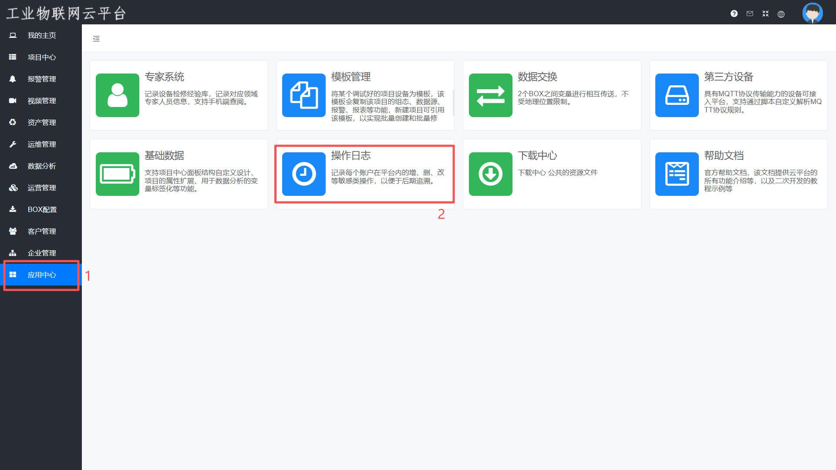Open the user avatar profile picture
The image size is (836, 470).
812,13
